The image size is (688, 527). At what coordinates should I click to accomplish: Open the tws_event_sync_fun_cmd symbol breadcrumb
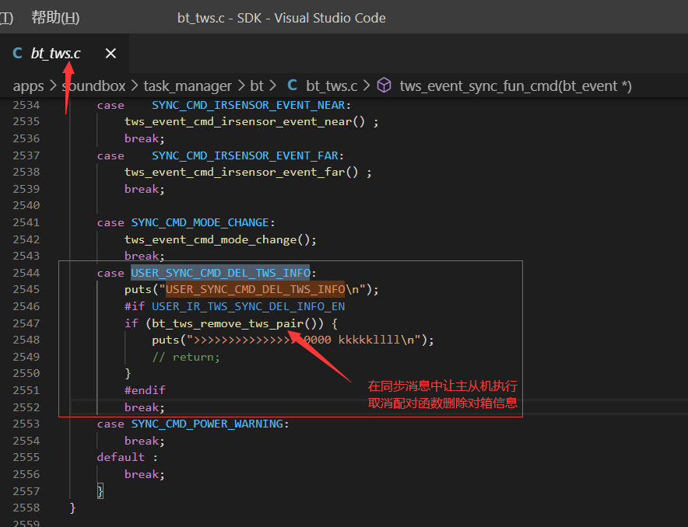[x=515, y=86]
